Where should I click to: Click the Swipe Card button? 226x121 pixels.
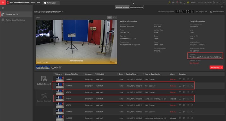tap(201, 12)
